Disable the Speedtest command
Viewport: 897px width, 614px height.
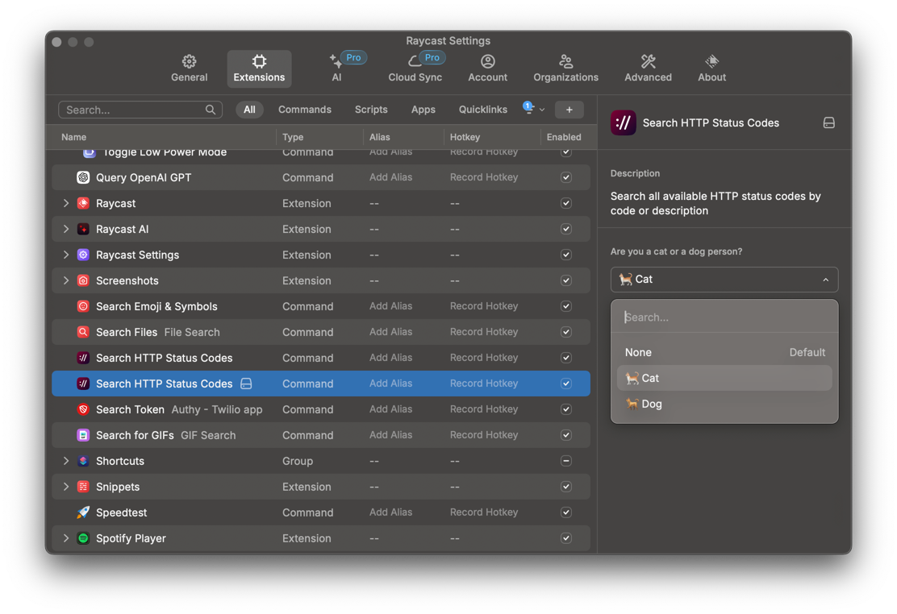[x=565, y=512]
